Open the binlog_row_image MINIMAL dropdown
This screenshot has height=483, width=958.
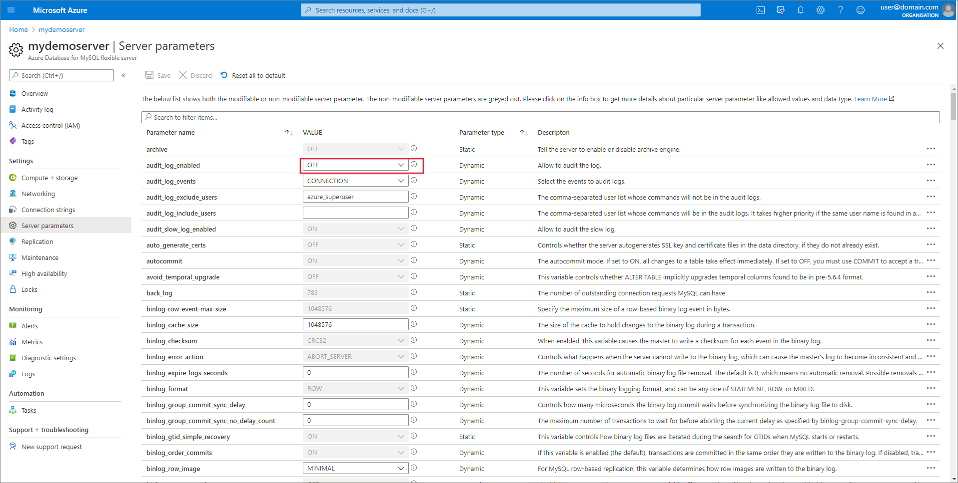click(x=355, y=469)
